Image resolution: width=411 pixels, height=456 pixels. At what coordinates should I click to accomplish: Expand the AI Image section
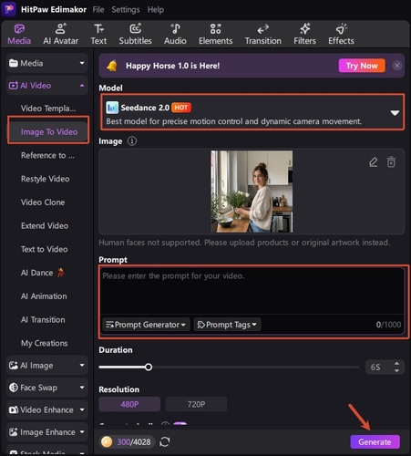(x=47, y=366)
